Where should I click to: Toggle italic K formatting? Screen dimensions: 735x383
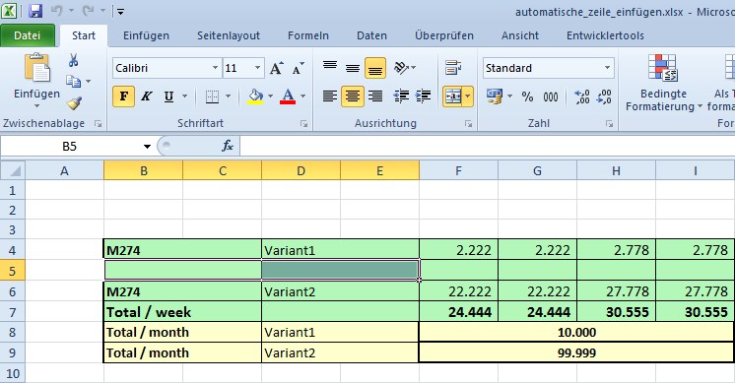click(146, 96)
